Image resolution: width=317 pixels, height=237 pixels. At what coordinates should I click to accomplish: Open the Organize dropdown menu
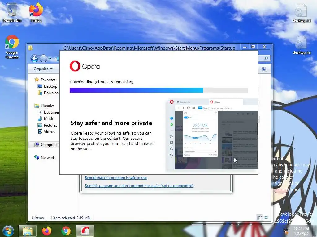43,69
